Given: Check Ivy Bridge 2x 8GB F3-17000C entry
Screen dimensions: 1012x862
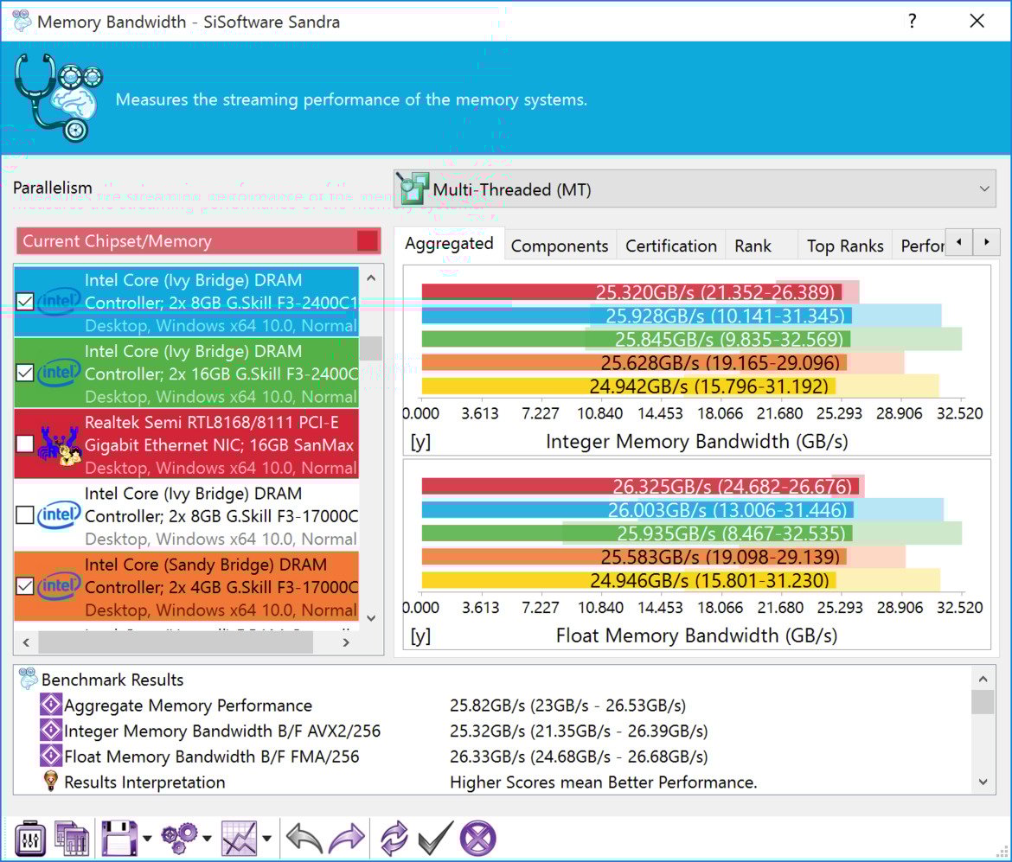Looking at the screenshot, I should pos(24,515).
